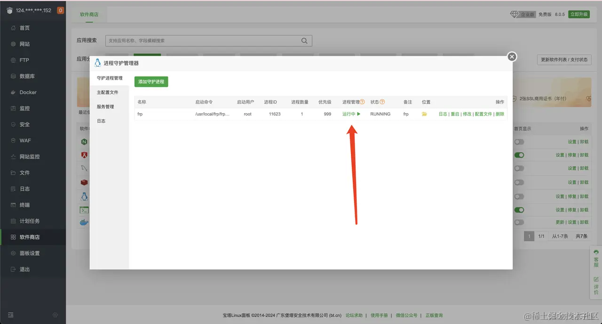Click the orange notification badge showing 0
This screenshot has width=602, height=324.
(x=60, y=10)
